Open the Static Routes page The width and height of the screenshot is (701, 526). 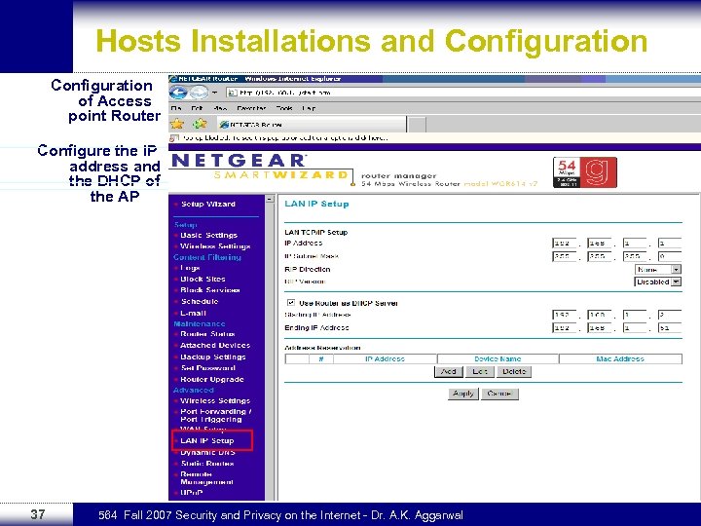[x=207, y=464]
